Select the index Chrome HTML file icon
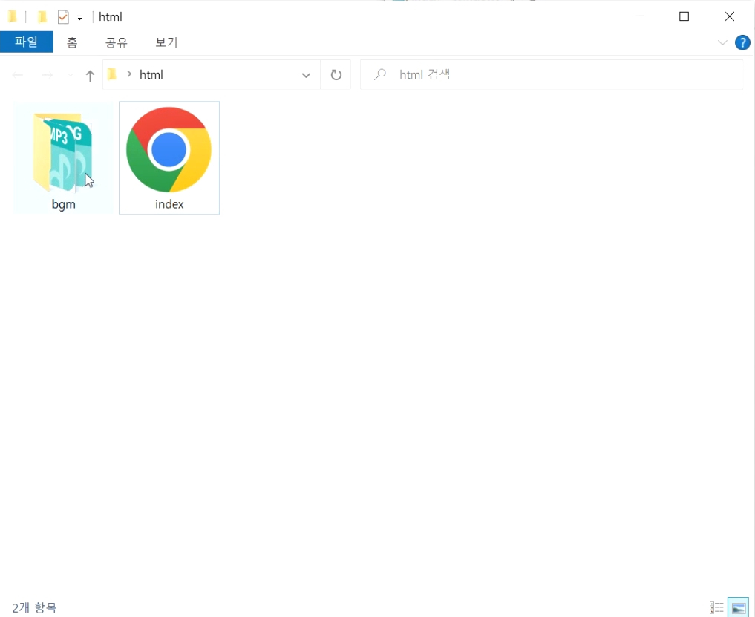The image size is (755, 617). (x=169, y=150)
